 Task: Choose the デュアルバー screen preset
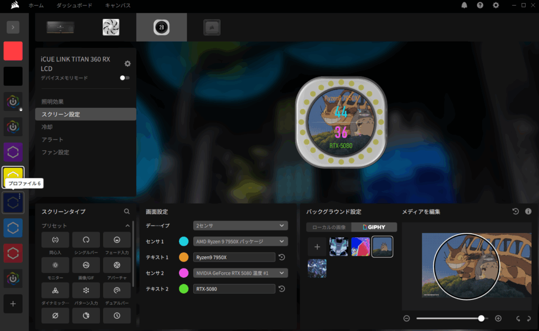coord(117,290)
